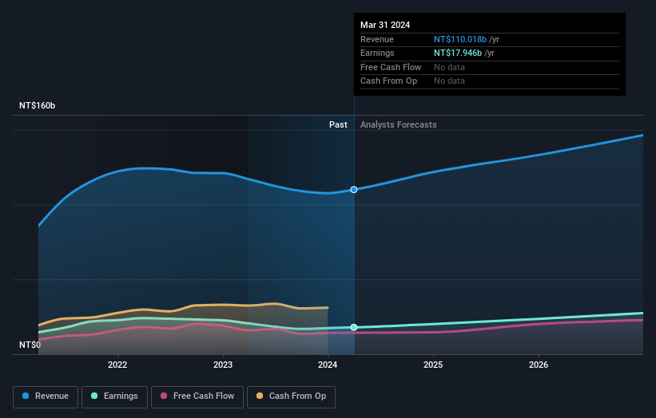Click the 2022 x-axis label

[x=117, y=365]
